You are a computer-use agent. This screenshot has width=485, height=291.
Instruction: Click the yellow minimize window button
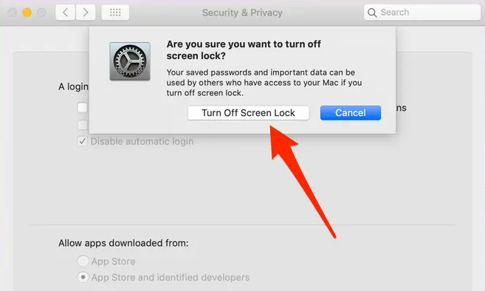coord(27,13)
